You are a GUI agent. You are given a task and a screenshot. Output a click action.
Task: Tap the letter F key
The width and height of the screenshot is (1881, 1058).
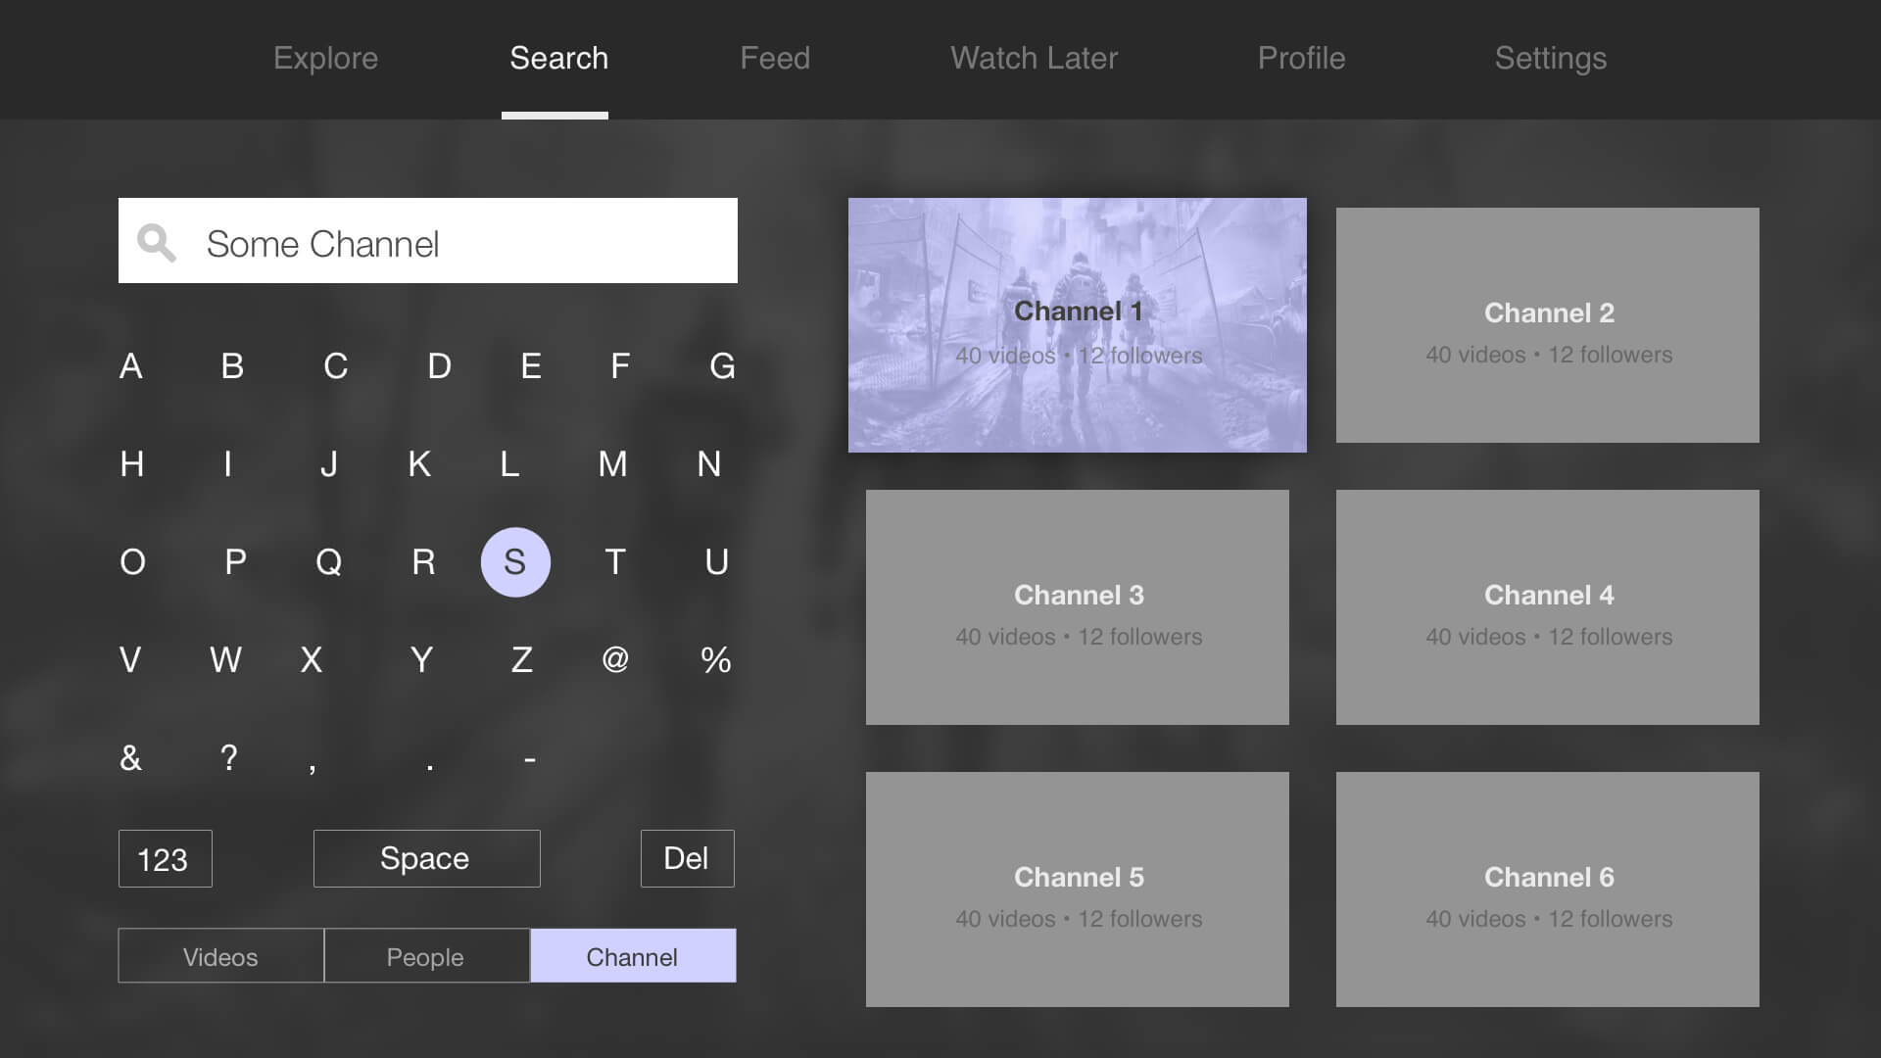620,366
